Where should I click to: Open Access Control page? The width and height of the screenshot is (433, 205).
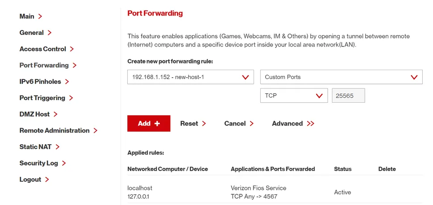tap(46, 49)
